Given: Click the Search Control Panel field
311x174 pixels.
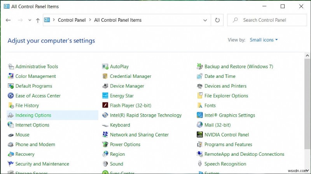Looking at the screenshot, I should click(x=267, y=20).
